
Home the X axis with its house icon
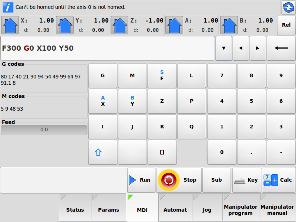point(10,25)
